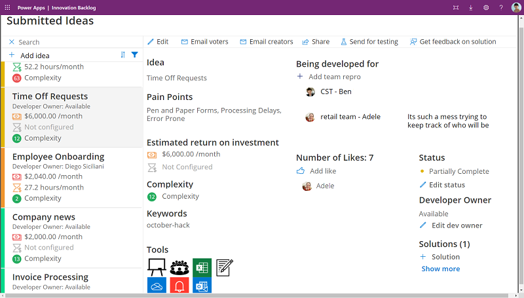
Task: Click the 52.2 hours/month text
Action: tap(54, 67)
